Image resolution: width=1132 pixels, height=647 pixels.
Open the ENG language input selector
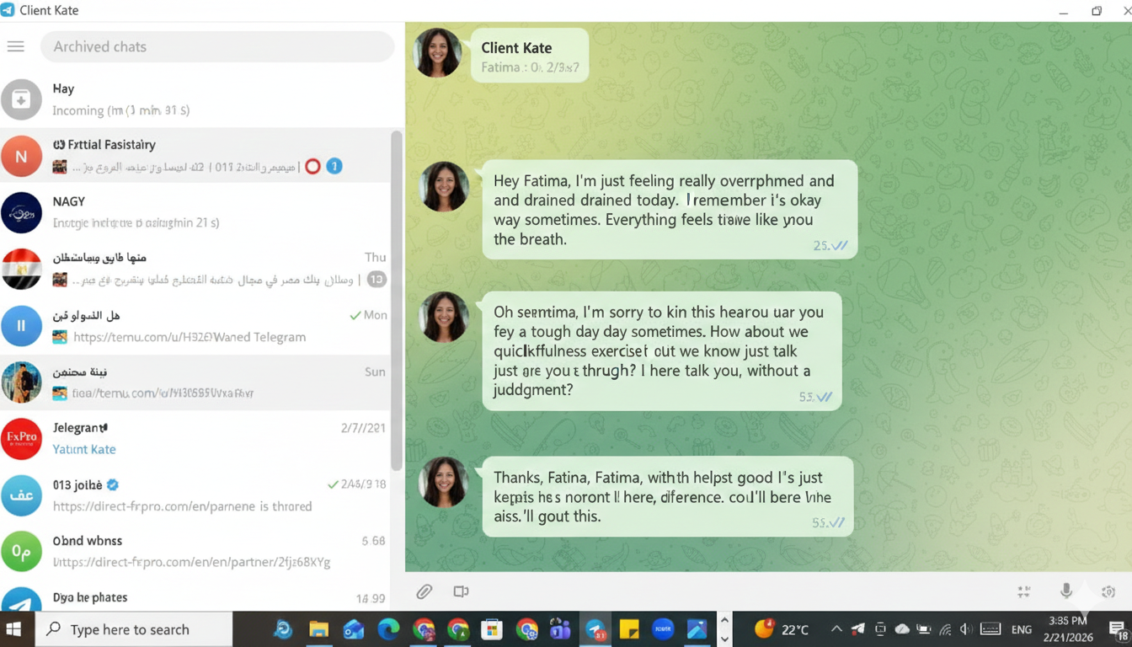pyautogui.click(x=1021, y=629)
